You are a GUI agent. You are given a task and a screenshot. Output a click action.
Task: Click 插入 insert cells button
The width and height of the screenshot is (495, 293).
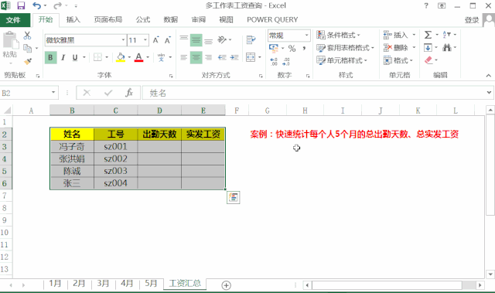click(396, 35)
